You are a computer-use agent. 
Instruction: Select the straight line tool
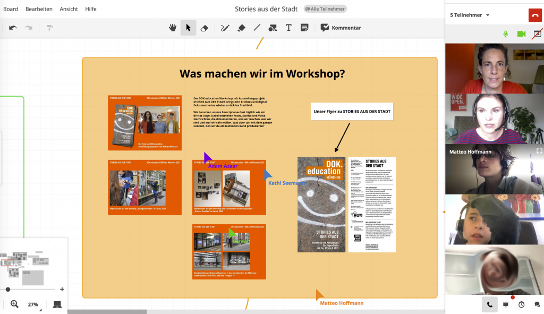tap(257, 28)
